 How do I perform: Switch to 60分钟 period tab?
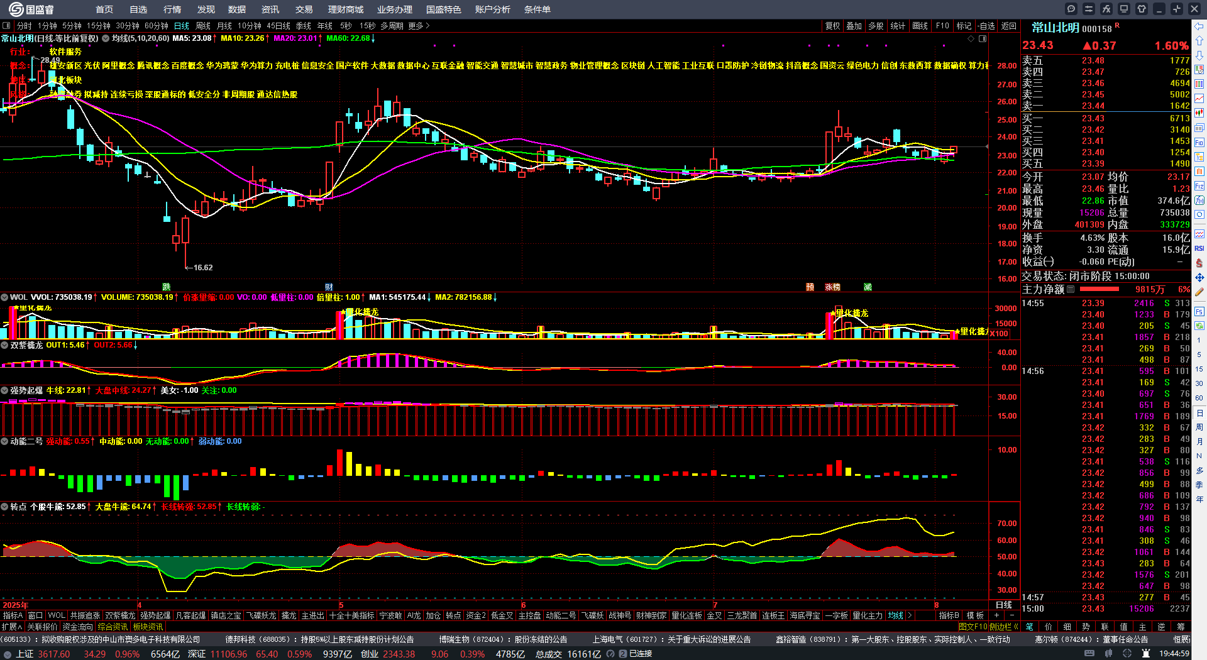tap(156, 26)
